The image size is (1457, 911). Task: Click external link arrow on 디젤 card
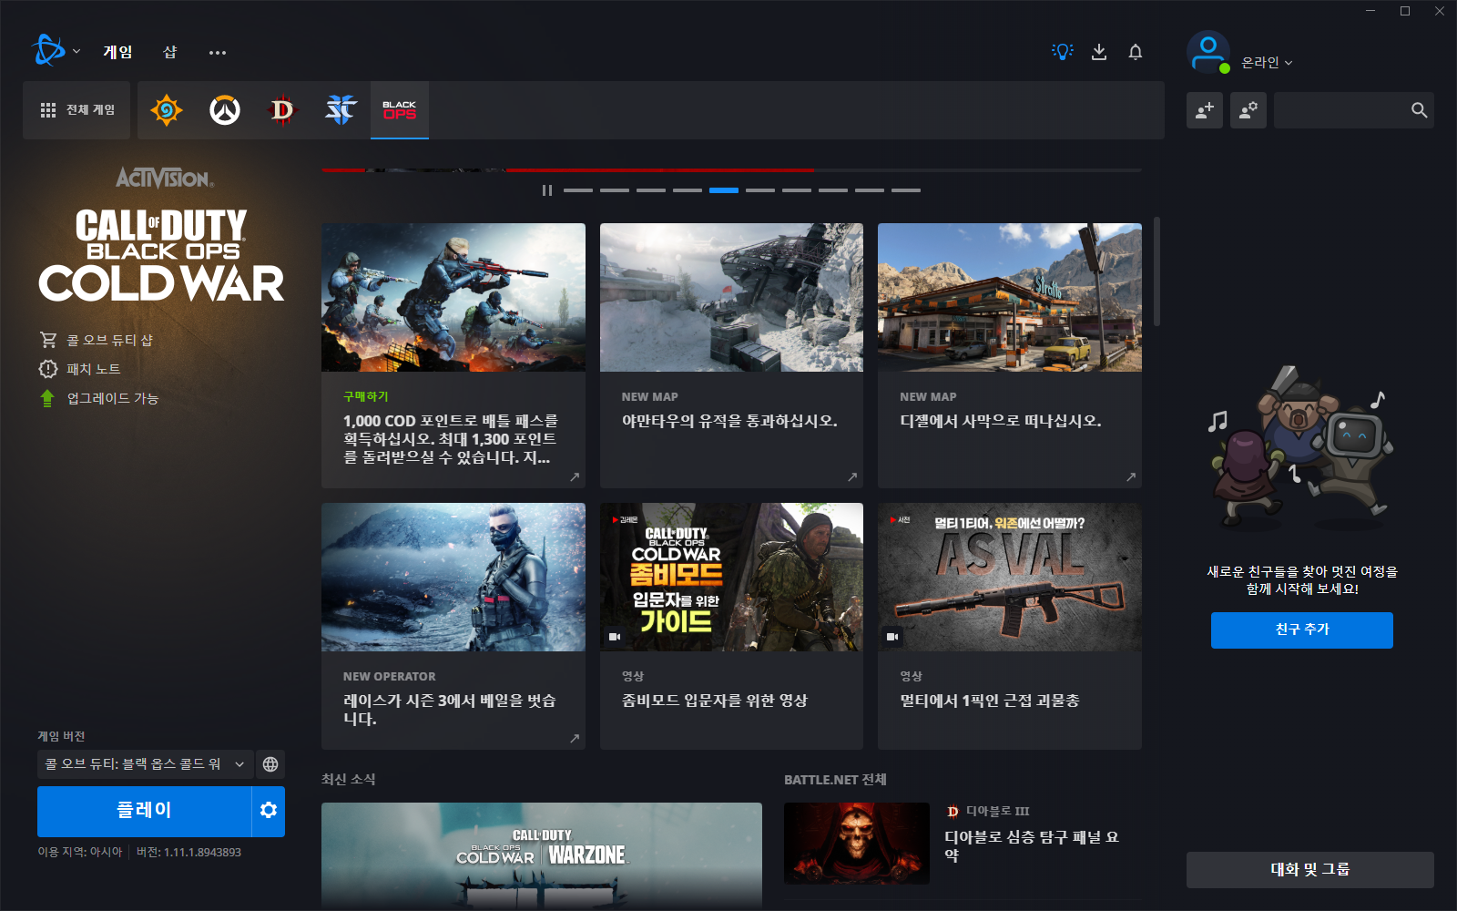tap(1131, 476)
